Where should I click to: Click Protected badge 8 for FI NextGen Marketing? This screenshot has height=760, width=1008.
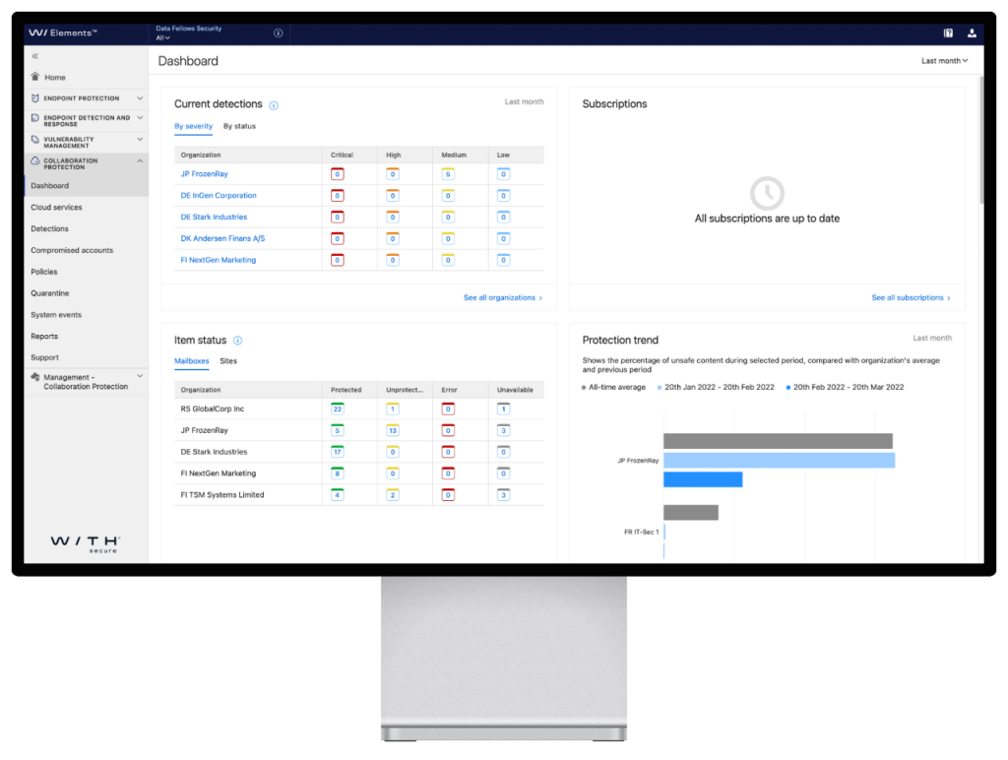338,474
